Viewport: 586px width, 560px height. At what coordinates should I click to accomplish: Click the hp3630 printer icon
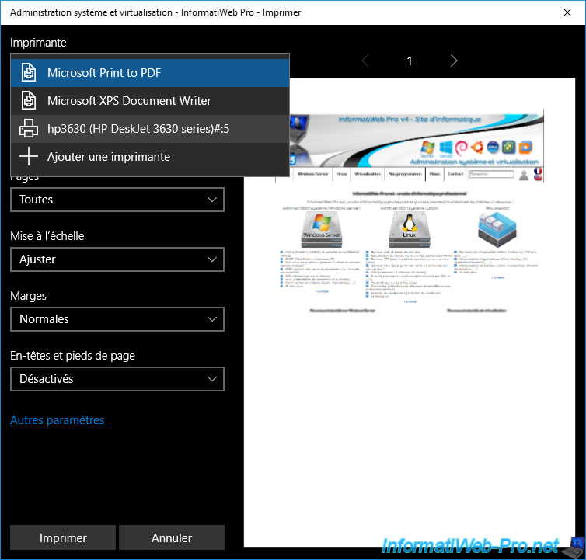click(29, 128)
